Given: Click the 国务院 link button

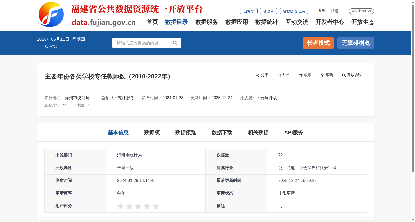Looking at the screenshot, I should pos(249,11).
